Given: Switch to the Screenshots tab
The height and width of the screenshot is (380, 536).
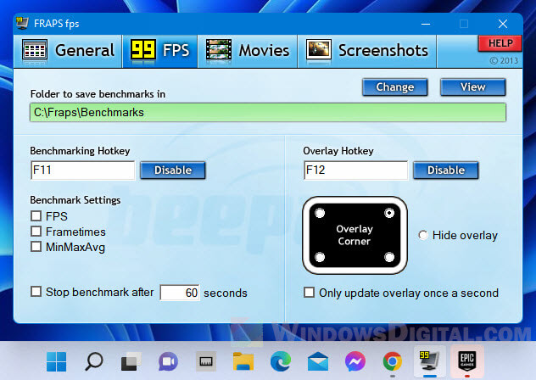Looking at the screenshot, I should coord(367,51).
